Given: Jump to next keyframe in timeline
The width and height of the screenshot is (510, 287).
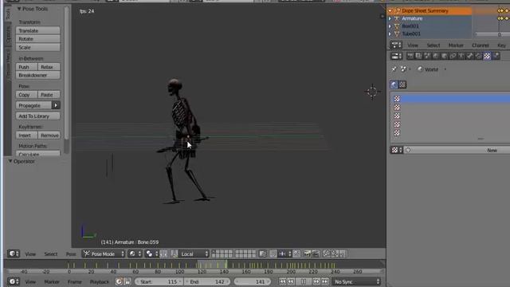Looking at the screenshot, I should click(316, 281).
